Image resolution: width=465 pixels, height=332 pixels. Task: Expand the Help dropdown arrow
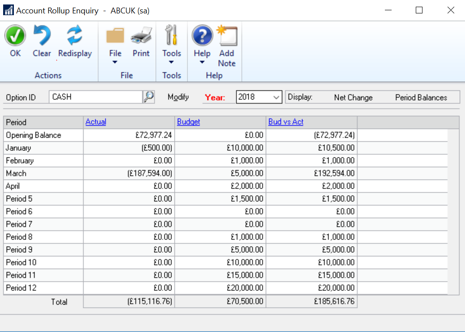pyautogui.click(x=202, y=63)
